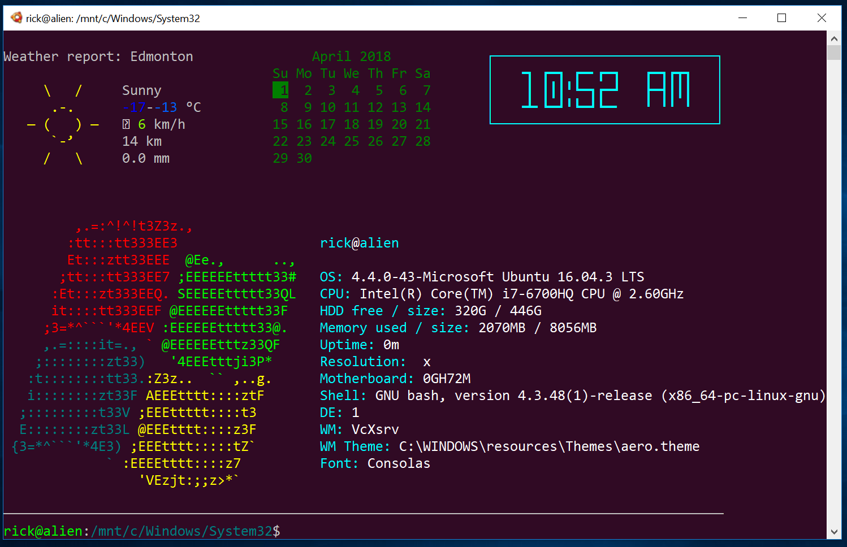Click the 'Resolution:' line
Screen dimensions: 847x547
click(x=375, y=362)
